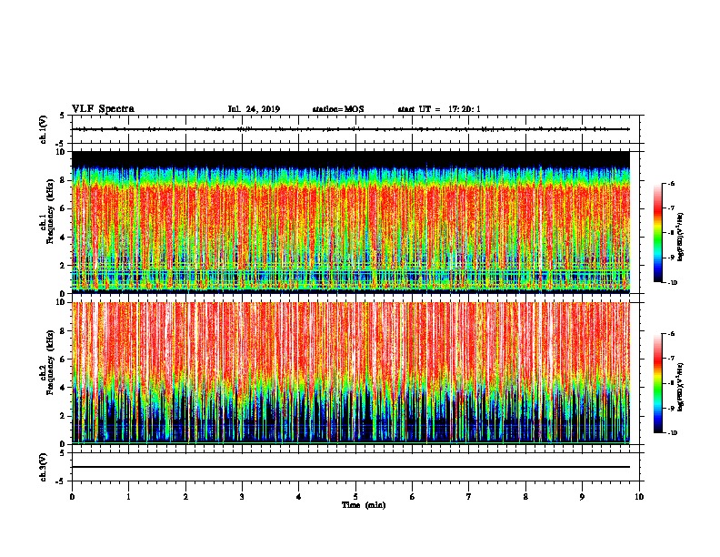Click time-axis tick label "1"
The image size is (720, 557).
coord(128,497)
